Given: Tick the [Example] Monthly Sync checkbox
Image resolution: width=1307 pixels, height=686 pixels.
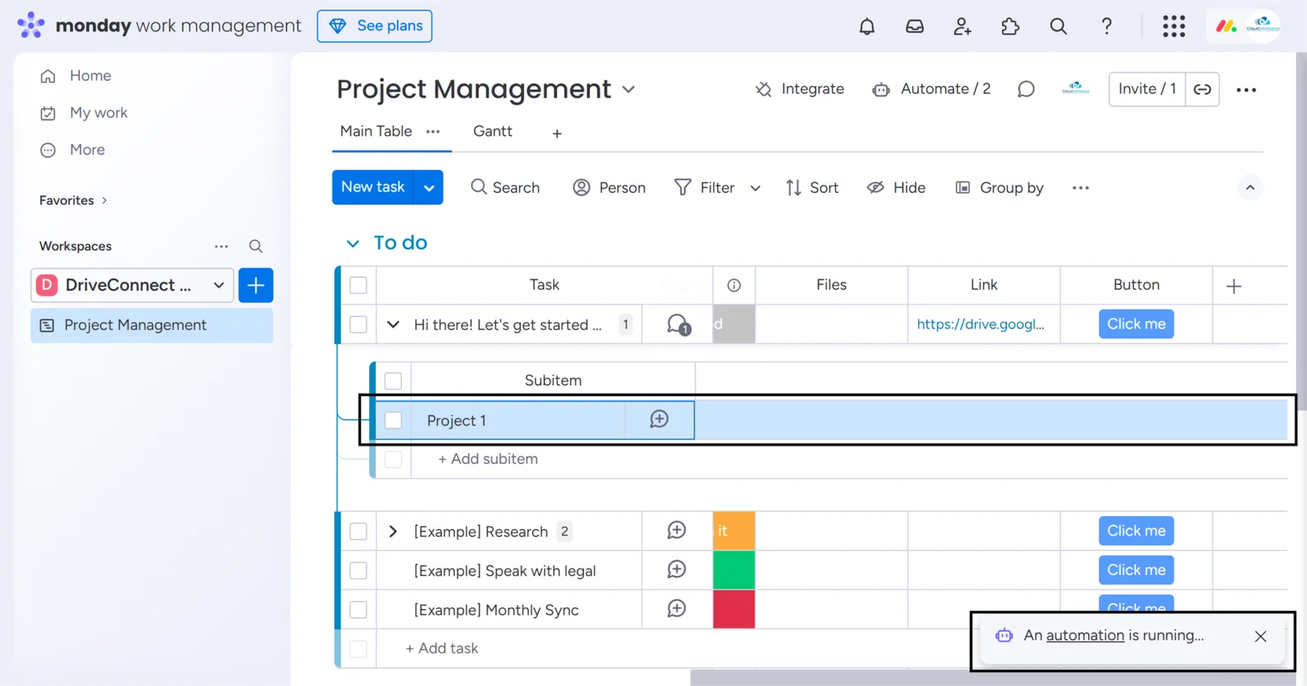Looking at the screenshot, I should pyautogui.click(x=359, y=610).
